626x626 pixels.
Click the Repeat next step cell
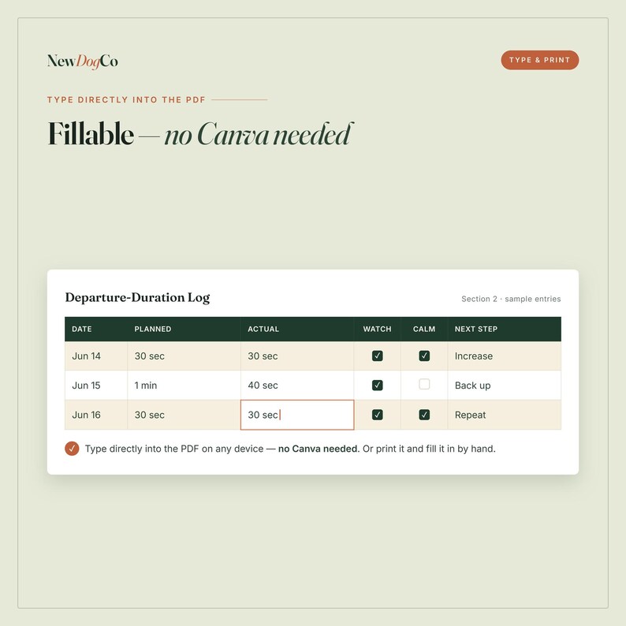pos(505,415)
